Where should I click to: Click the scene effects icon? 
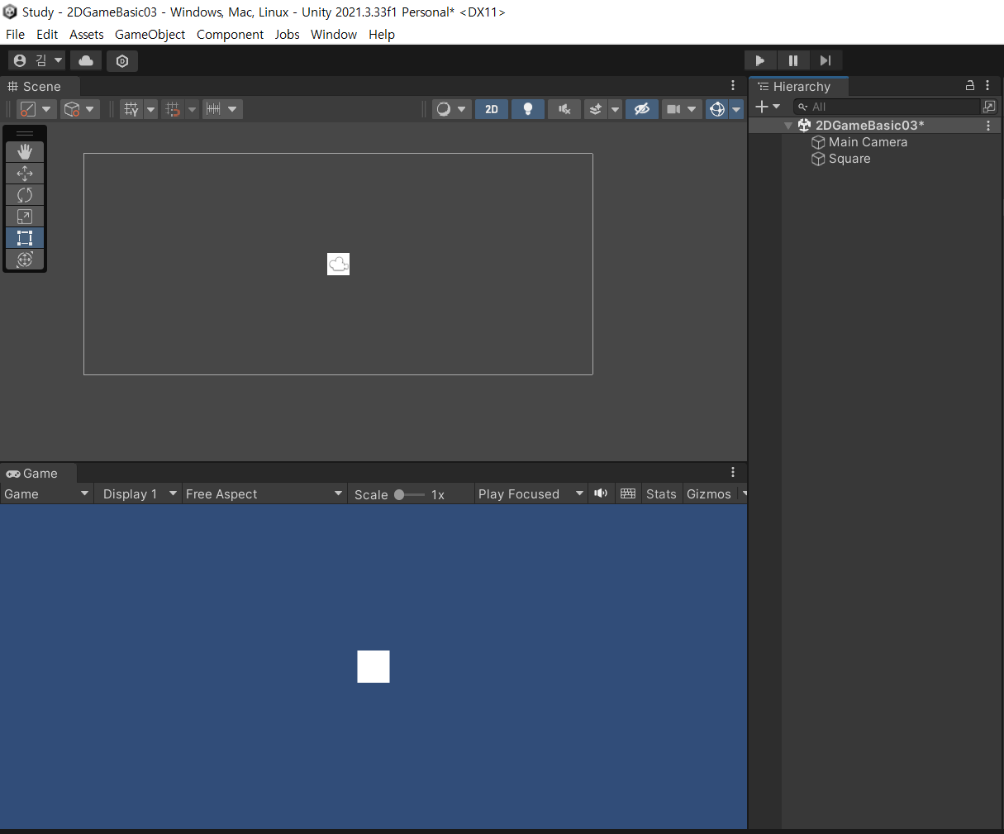pos(595,109)
